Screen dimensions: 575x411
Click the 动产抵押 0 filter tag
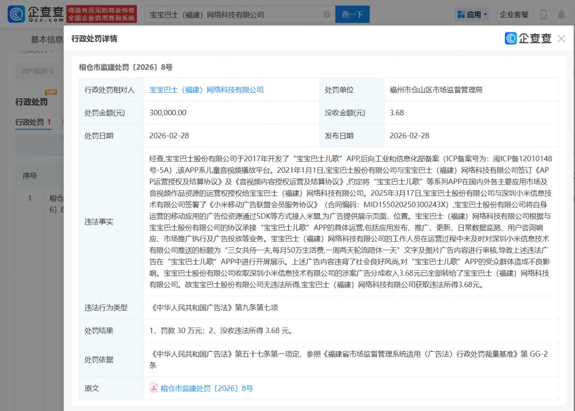37,71
